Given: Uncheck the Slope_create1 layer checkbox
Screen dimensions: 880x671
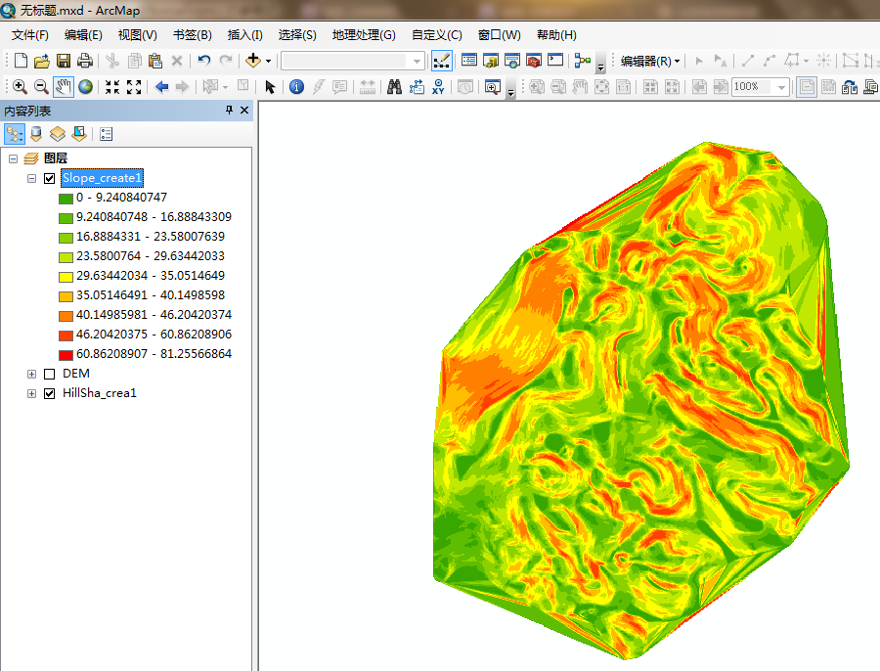Looking at the screenshot, I should (x=50, y=178).
